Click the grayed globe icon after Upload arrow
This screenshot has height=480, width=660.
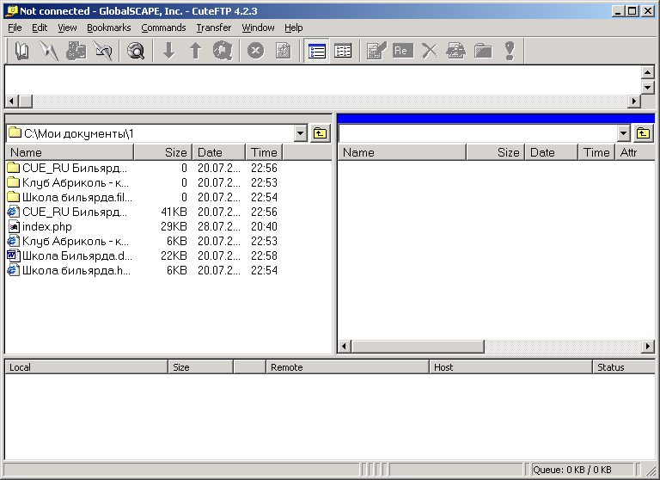[223, 51]
